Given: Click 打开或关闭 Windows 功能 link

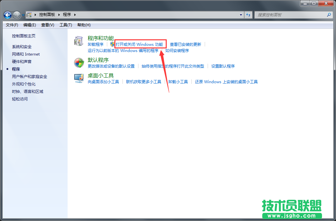Looking at the screenshot, I should click(140, 44).
